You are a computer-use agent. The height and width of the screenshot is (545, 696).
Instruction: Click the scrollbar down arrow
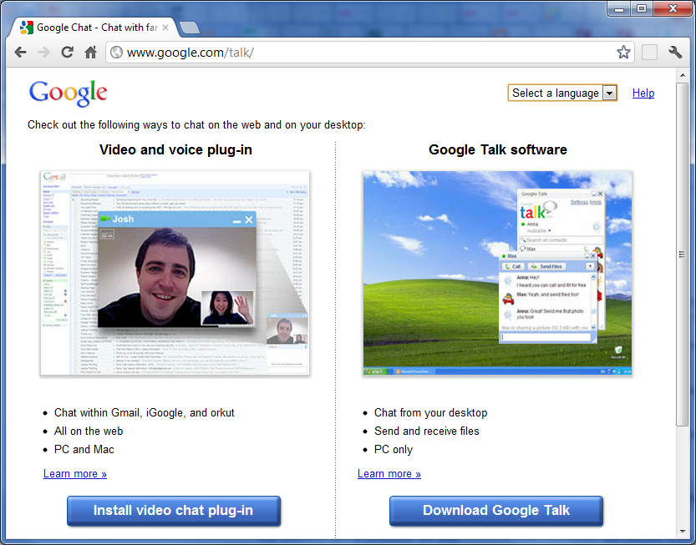coord(683,532)
